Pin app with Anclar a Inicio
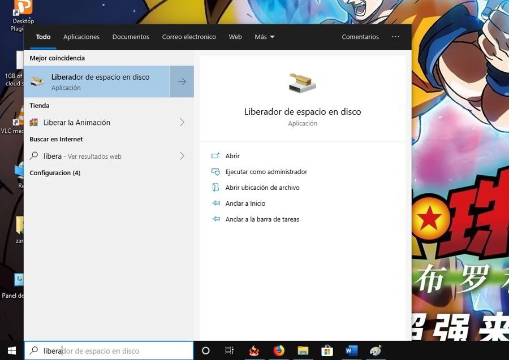The height and width of the screenshot is (360, 509). [245, 203]
